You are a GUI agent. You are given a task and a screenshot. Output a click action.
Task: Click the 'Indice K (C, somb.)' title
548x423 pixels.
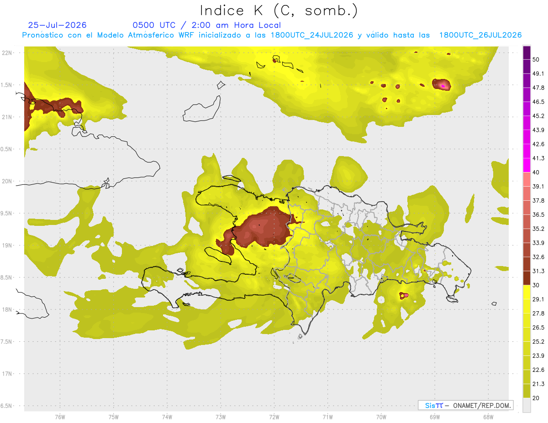click(x=279, y=10)
